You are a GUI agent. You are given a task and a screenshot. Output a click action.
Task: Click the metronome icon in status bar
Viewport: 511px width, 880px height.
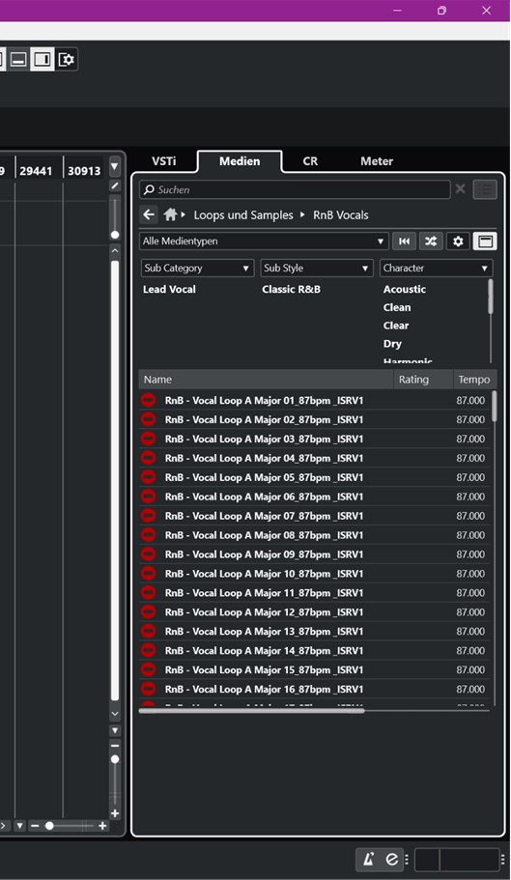(x=369, y=860)
